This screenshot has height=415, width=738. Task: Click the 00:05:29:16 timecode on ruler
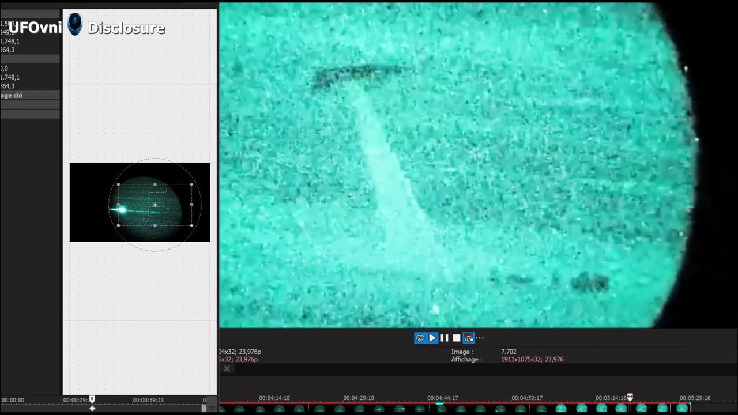tap(695, 398)
